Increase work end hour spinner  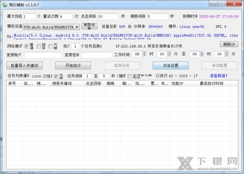202,53
